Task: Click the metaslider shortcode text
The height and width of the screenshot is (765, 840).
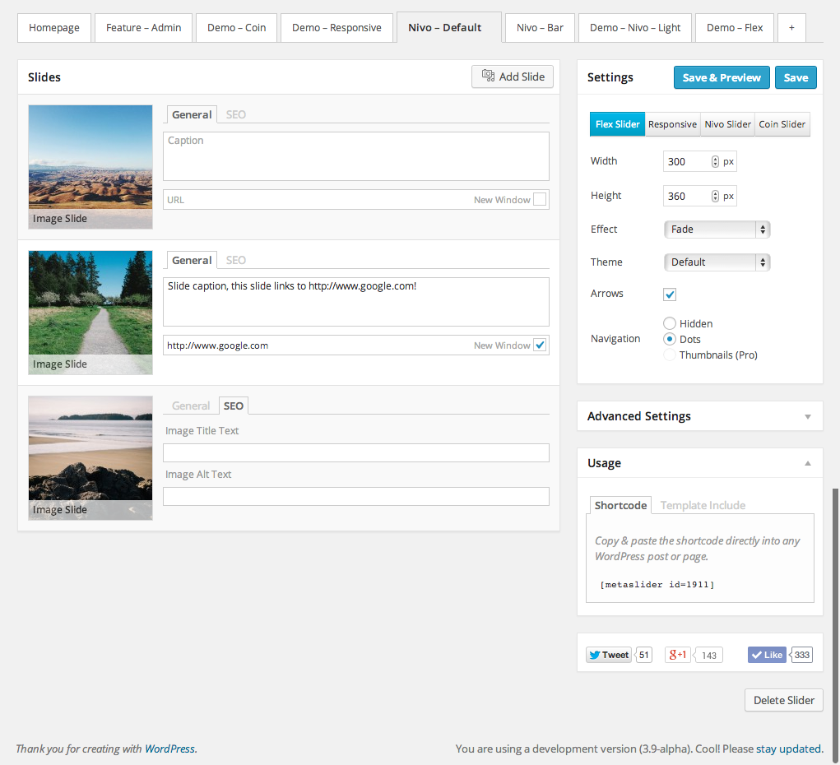Action: pos(657,585)
